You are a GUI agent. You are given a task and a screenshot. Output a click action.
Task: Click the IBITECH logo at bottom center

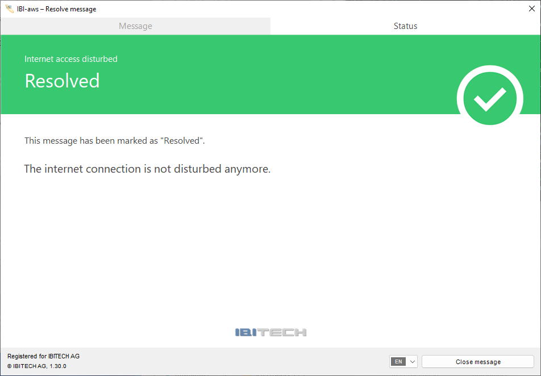click(270, 332)
